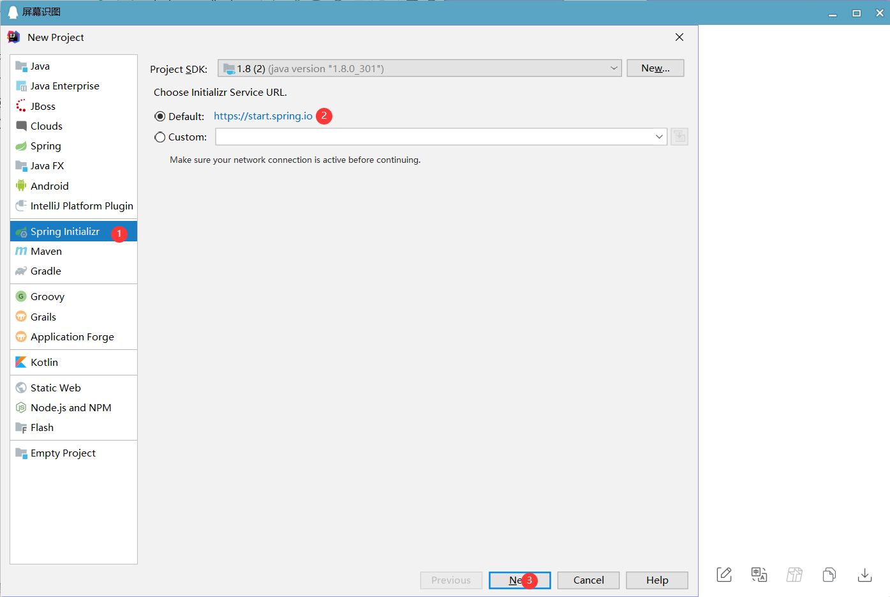Close the New Project dialog
Viewport: 890px width, 597px height.
pyautogui.click(x=679, y=37)
